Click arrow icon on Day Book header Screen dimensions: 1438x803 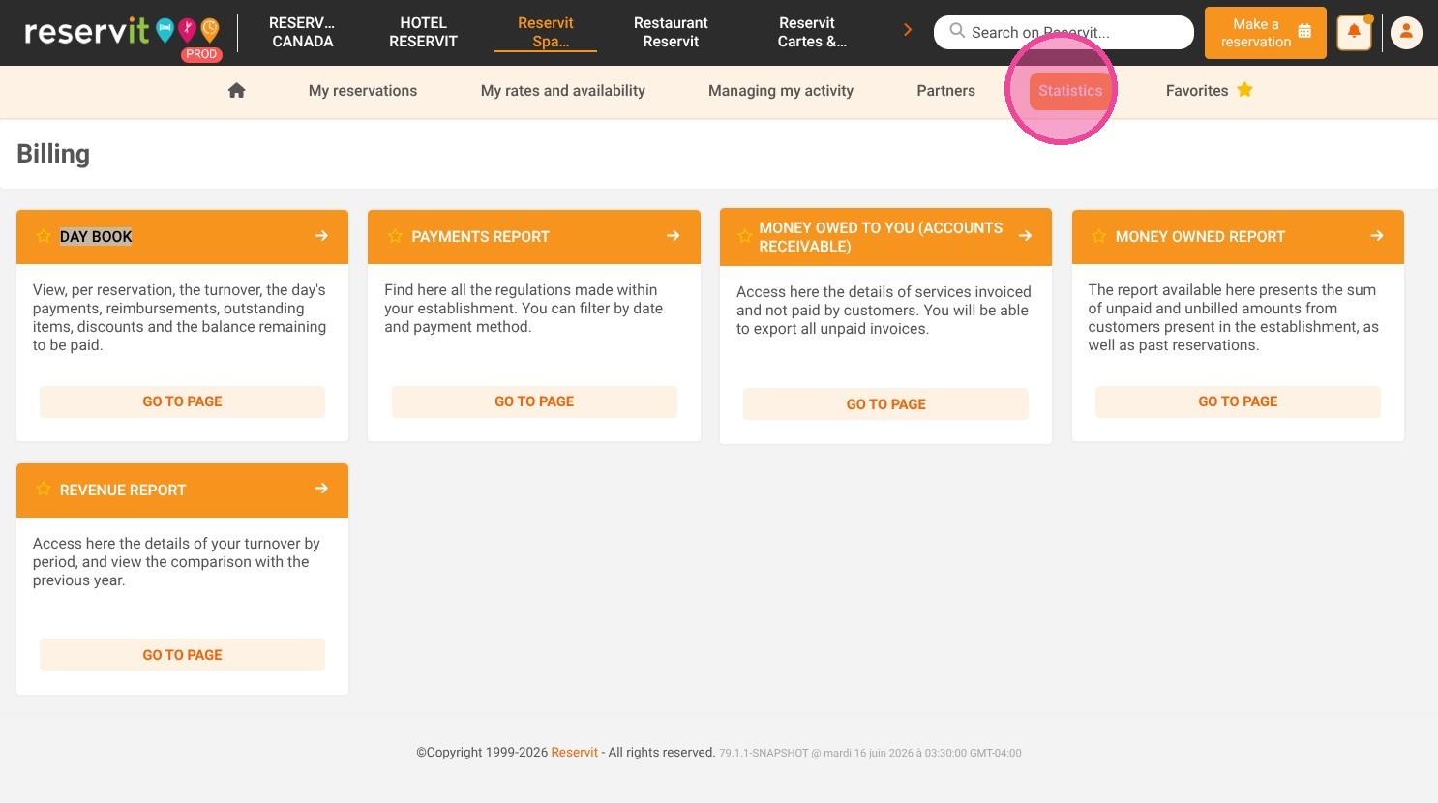click(321, 236)
